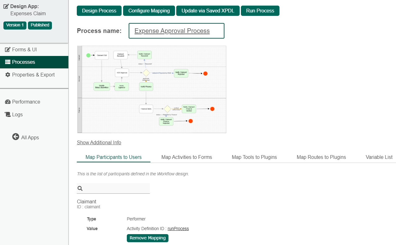The image size is (396, 245).
Task: Open the Design Process builder
Action: coord(99,11)
